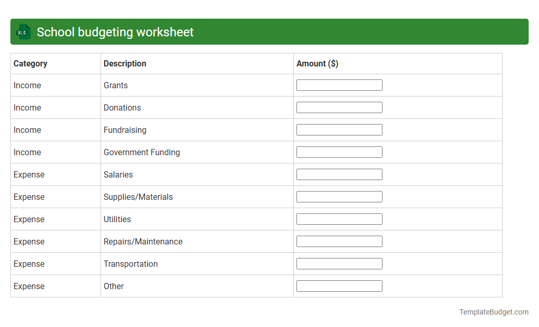The height and width of the screenshot is (327, 539).
Task: Select the Amount ($) column header
Action: coord(317,63)
